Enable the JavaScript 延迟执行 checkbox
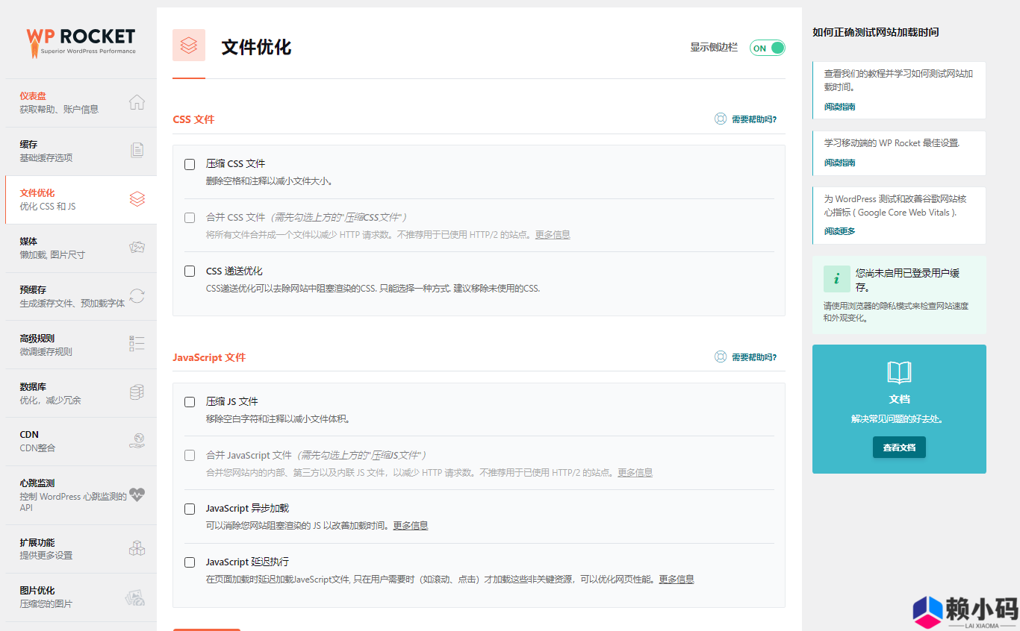This screenshot has height=631, width=1020. tap(190, 562)
